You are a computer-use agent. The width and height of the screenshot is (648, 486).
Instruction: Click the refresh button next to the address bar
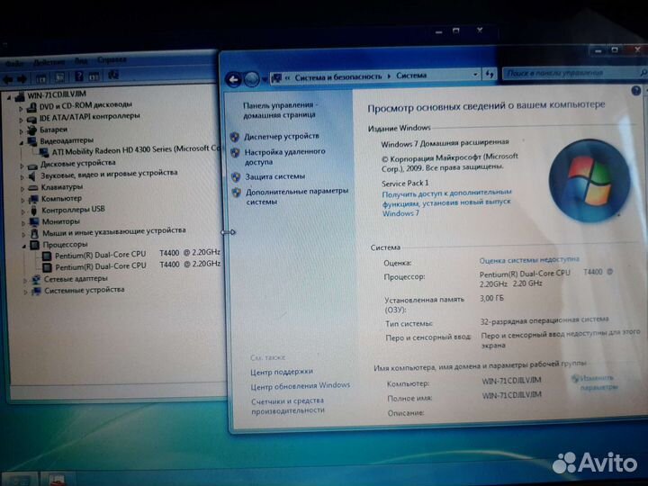[x=490, y=75]
